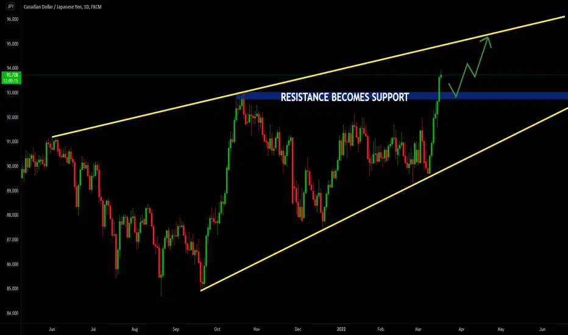Image resolution: width=568 pixels, height=335 pixels.
Task: Click the Jun date label preceding Jul
Action: (x=52, y=329)
